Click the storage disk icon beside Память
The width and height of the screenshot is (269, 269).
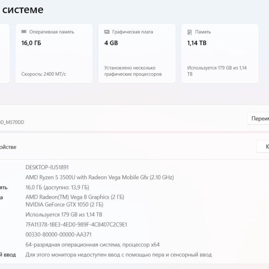click(190, 32)
